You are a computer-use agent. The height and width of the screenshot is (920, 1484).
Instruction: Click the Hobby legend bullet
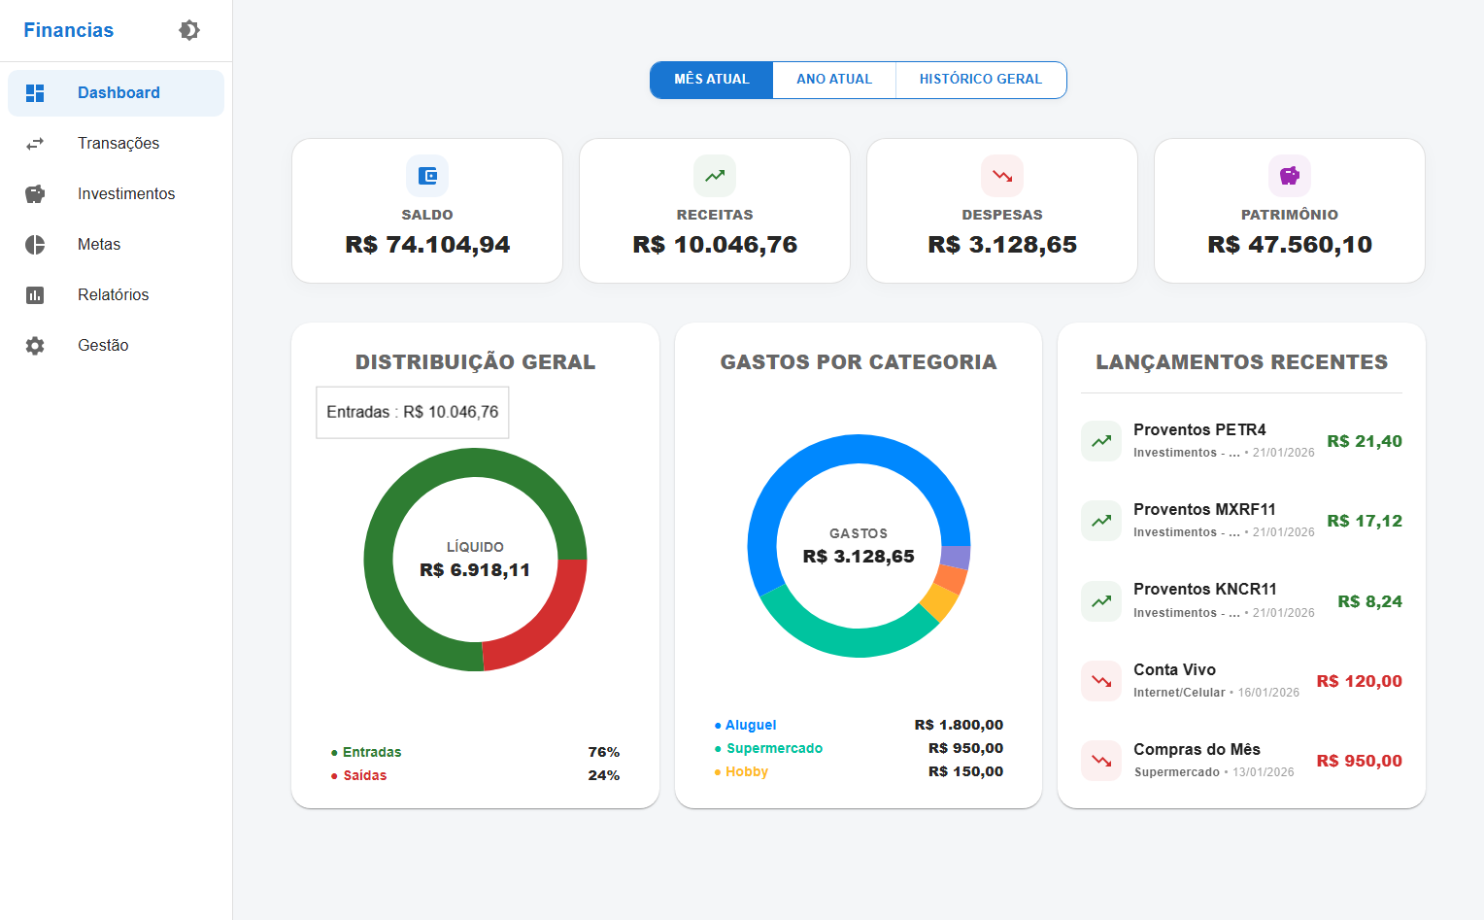pyautogui.click(x=716, y=771)
